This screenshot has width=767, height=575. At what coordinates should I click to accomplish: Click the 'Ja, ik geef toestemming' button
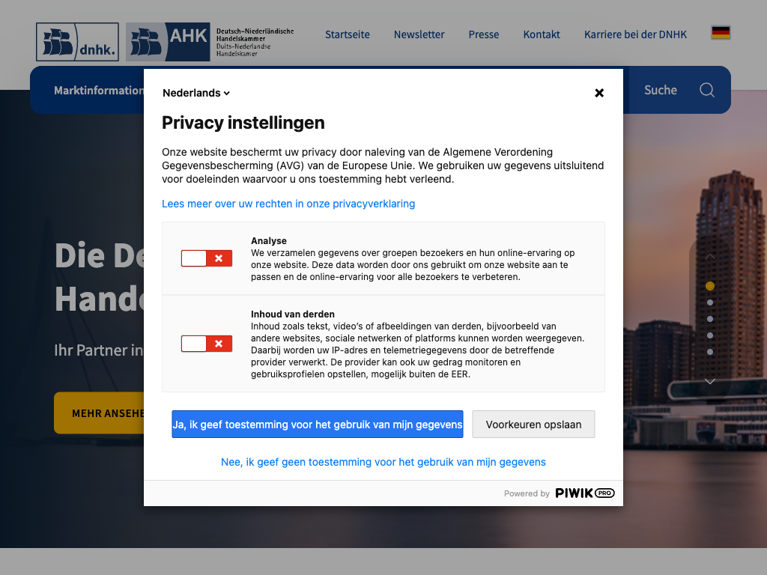[318, 425]
